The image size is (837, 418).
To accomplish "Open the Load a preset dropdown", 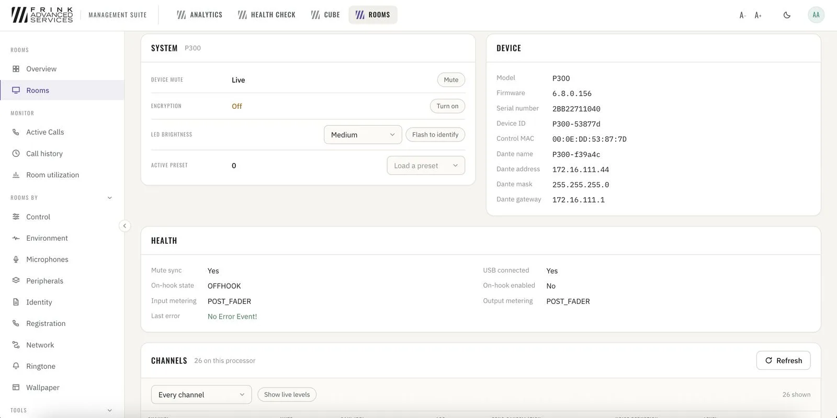I will pos(426,165).
